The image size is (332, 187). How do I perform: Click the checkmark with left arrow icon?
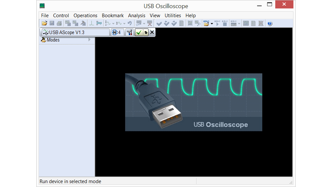tap(167, 23)
